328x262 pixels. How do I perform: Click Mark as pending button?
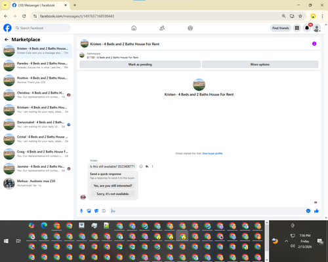click(140, 64)
